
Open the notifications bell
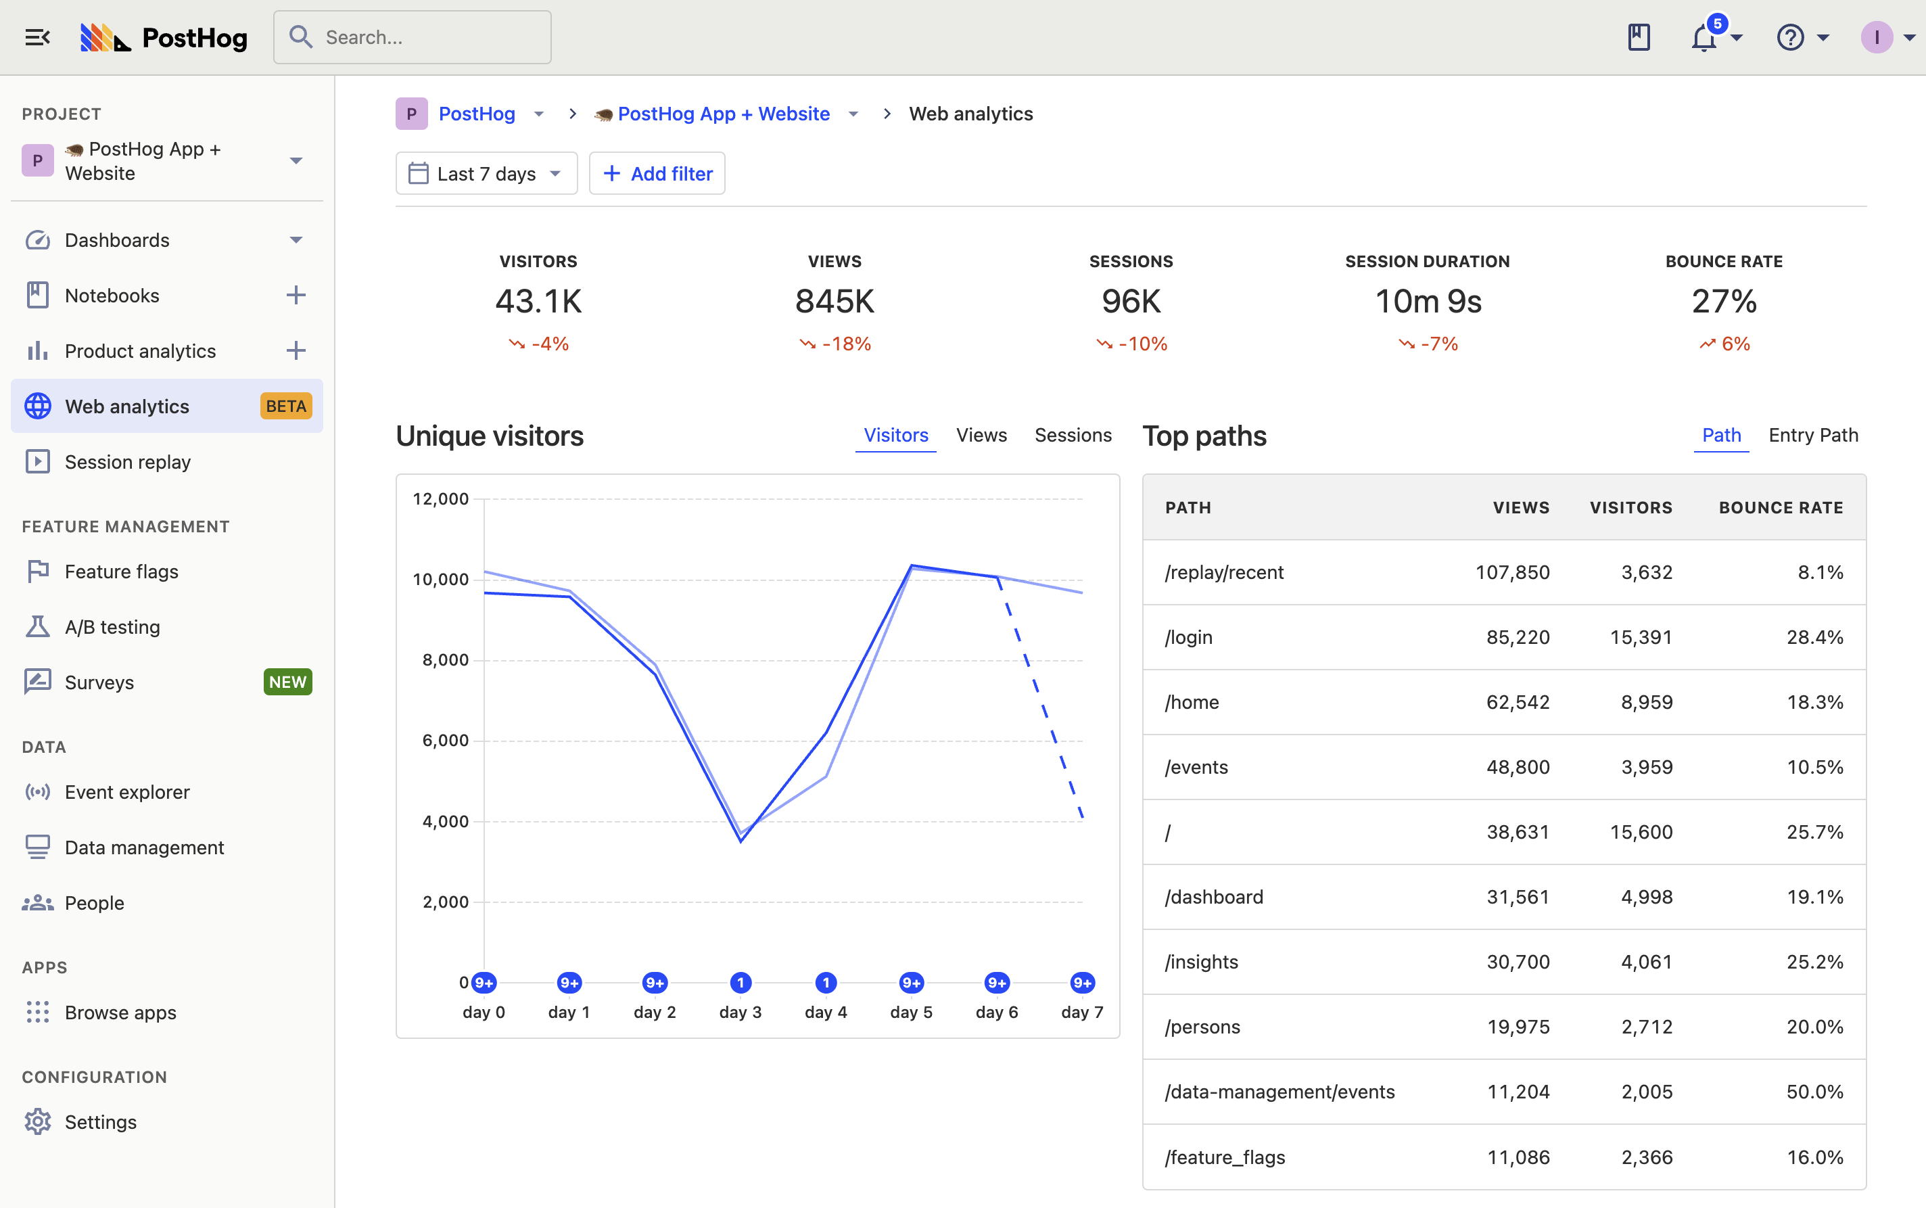point(1706,37)
